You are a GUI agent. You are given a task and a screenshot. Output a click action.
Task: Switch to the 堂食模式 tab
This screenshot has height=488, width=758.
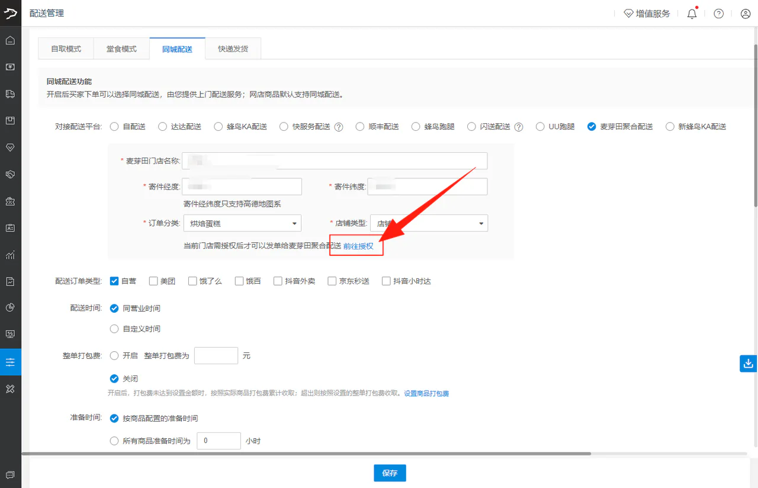click(x=121, y=49)
